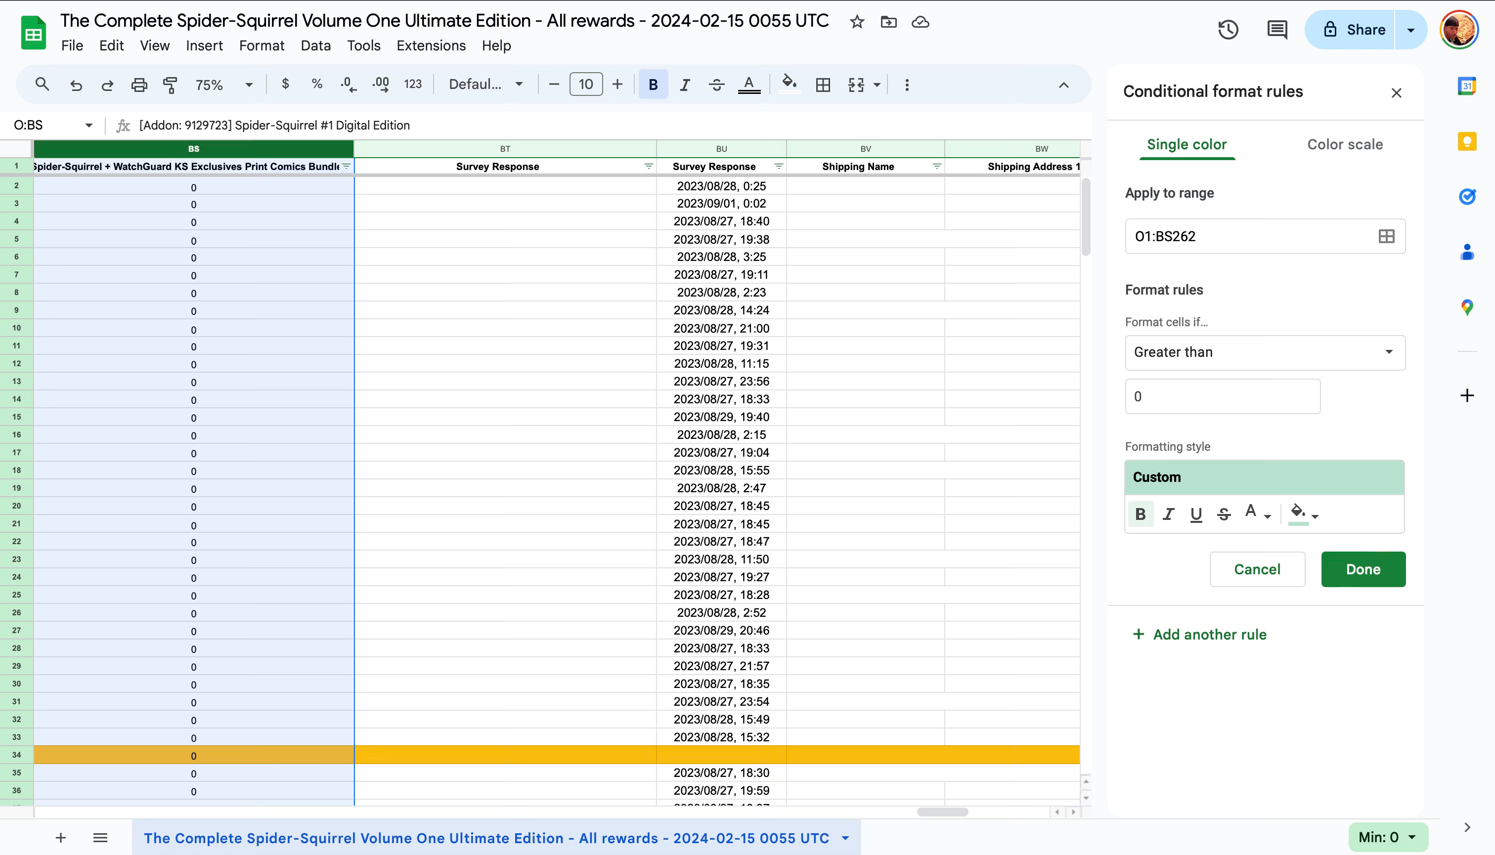This screenshot has height=855, width=1495.
Task: Decrease decimal places icon
Action: 349,85
